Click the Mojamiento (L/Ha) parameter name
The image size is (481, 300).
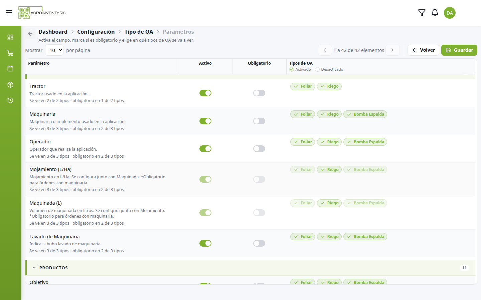point(50,169)
